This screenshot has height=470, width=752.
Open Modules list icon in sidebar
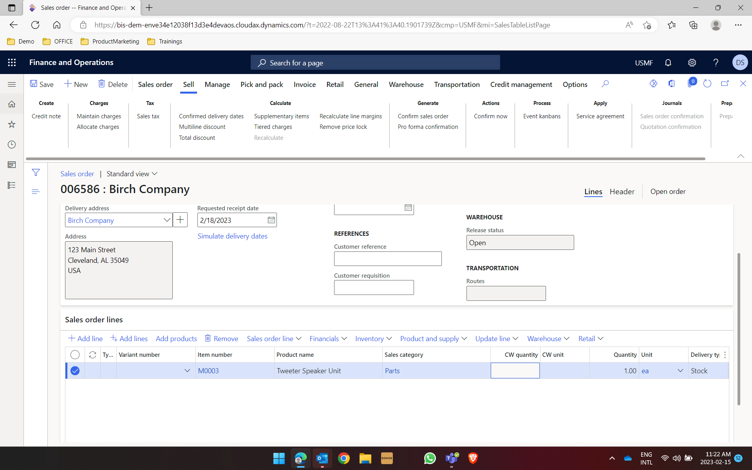coord(12,185)
